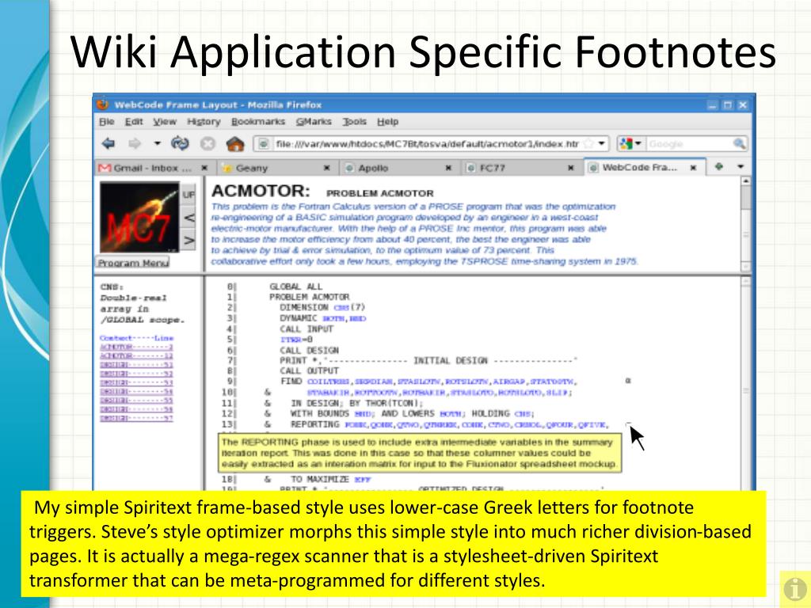Bookmark the page with the star icon
The height and width of the screenshot is (608, 811).
[x=588, y=143]
